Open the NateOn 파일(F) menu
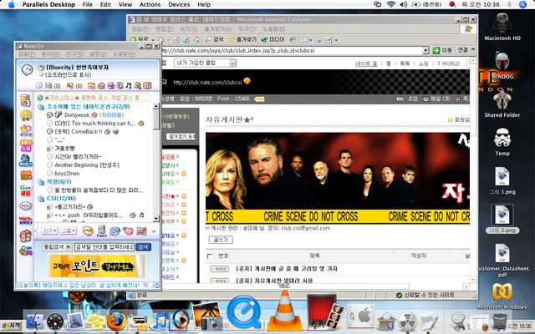Screen dimensions: 535x334 pos(27,53)
